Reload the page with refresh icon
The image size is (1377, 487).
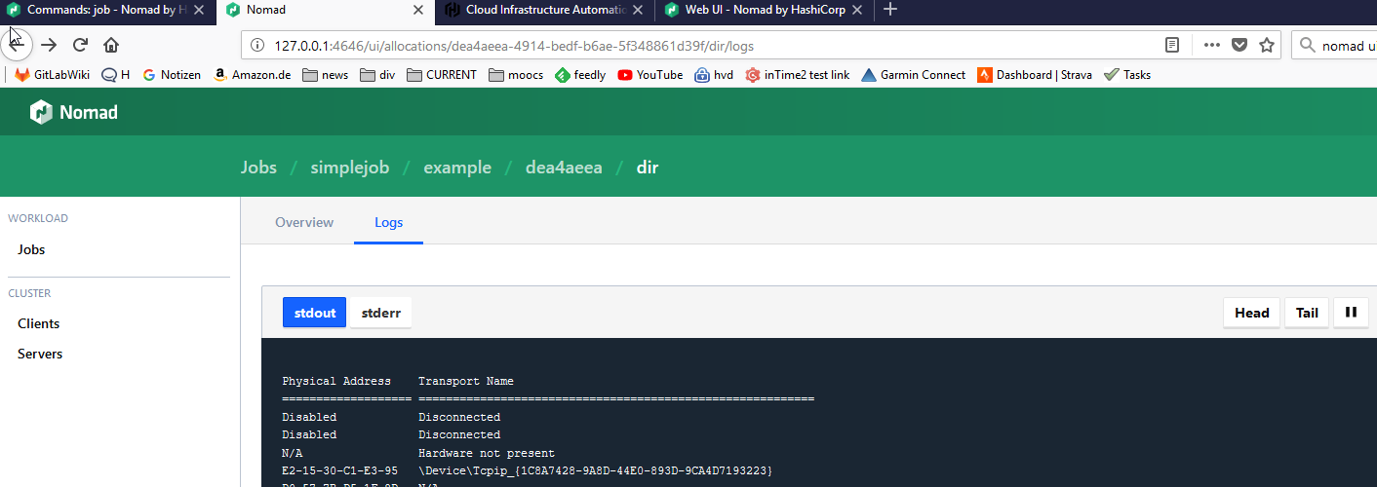coord(81,45)
